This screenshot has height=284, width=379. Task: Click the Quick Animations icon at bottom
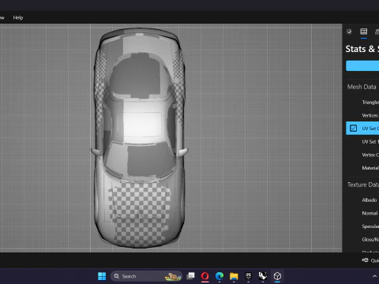click(365, 260)
